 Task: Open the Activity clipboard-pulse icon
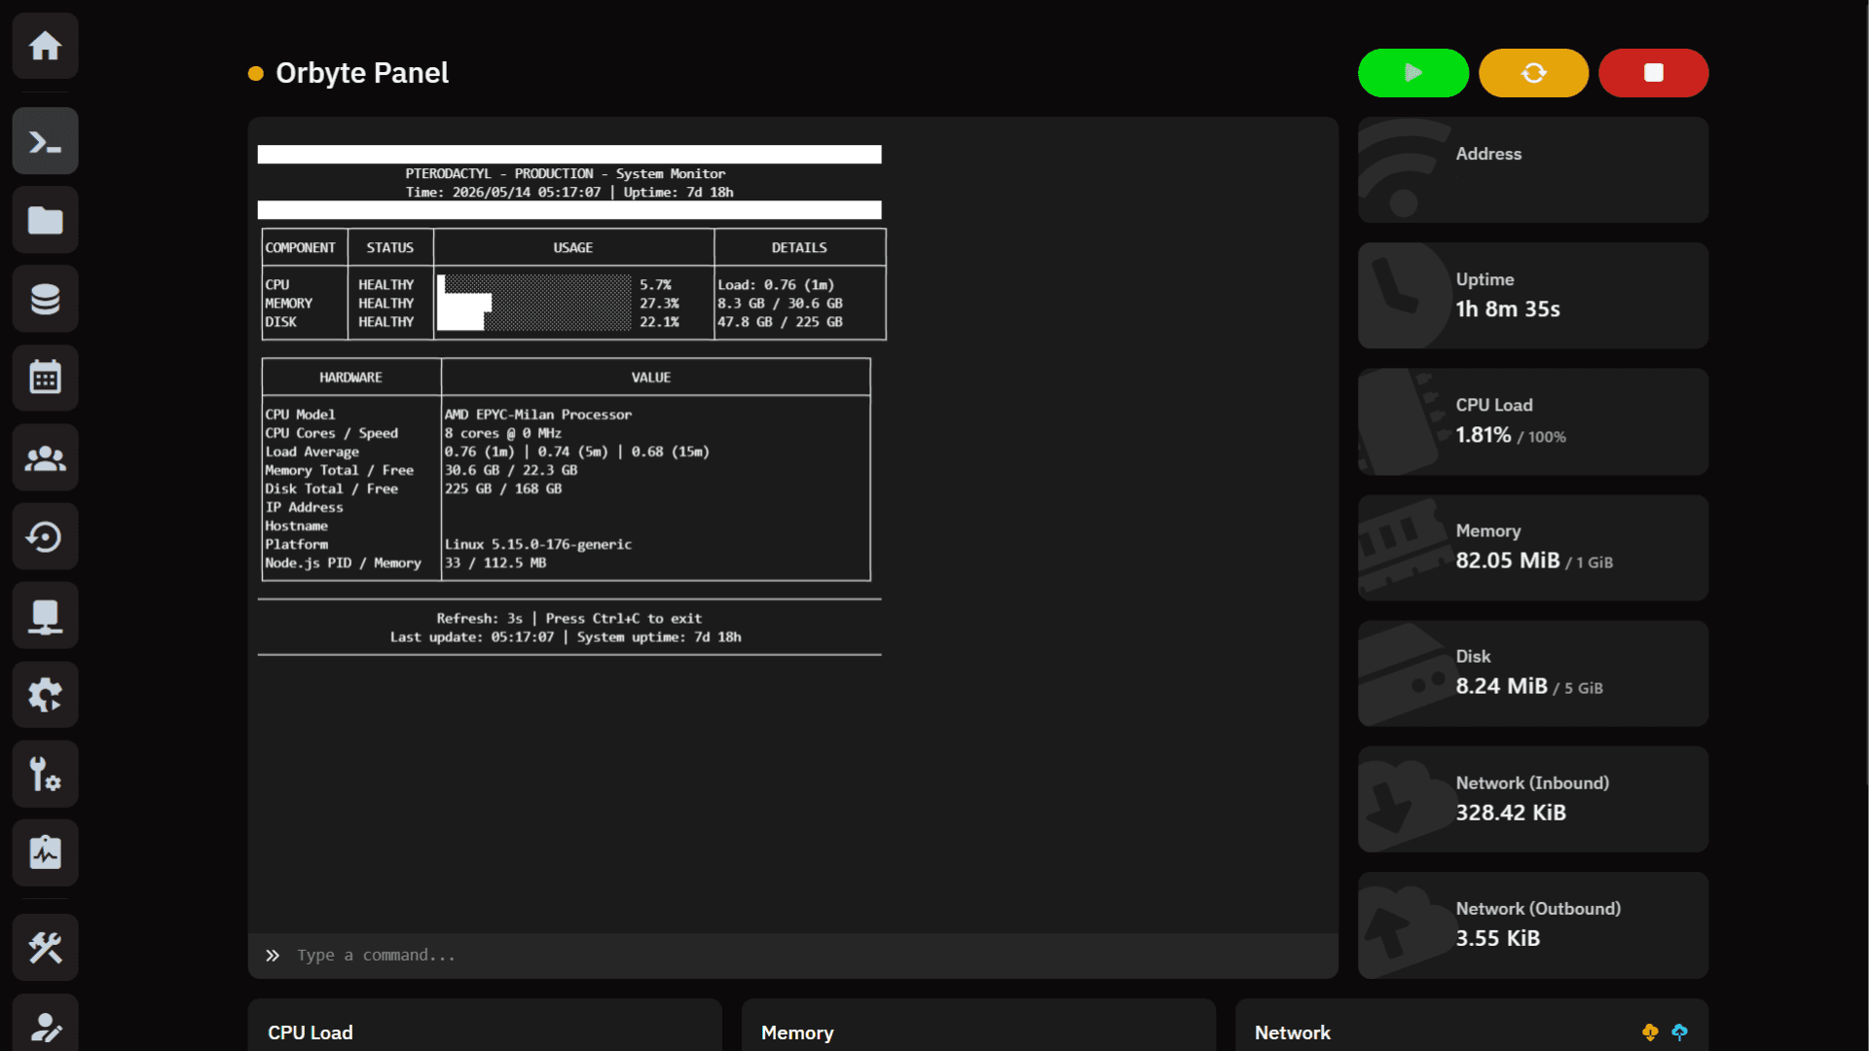(x=45, y=852)
